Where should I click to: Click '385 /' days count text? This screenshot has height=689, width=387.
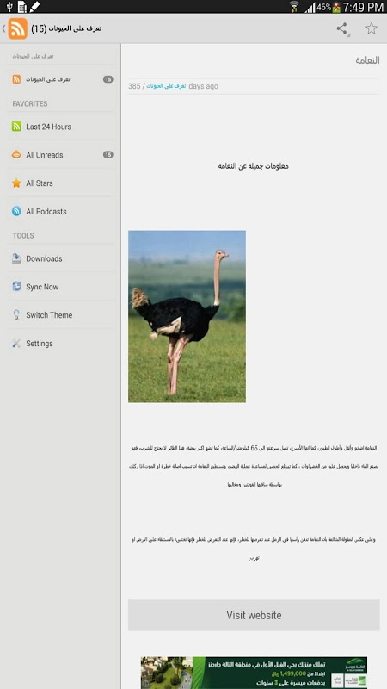coord(137,86)
